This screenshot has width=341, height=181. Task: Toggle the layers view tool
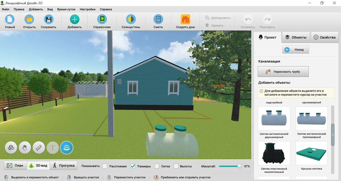tap(66, 147)
